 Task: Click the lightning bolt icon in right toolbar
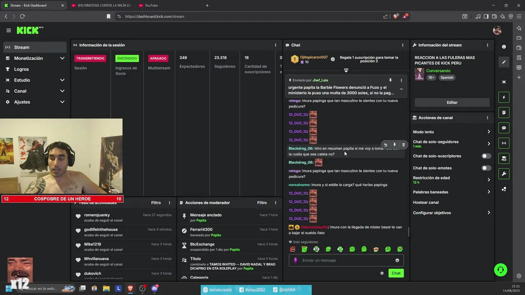[x=504, y=98]
